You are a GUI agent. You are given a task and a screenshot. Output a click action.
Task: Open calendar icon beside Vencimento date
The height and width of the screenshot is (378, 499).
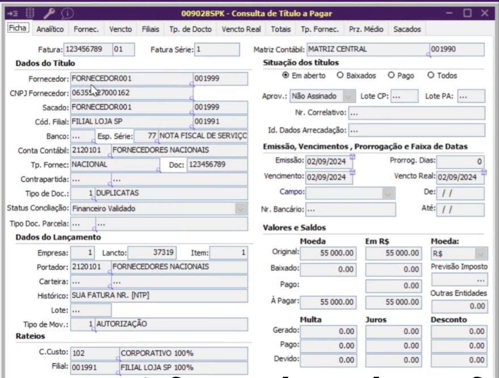pyautogui.click(x=352, y=173)
